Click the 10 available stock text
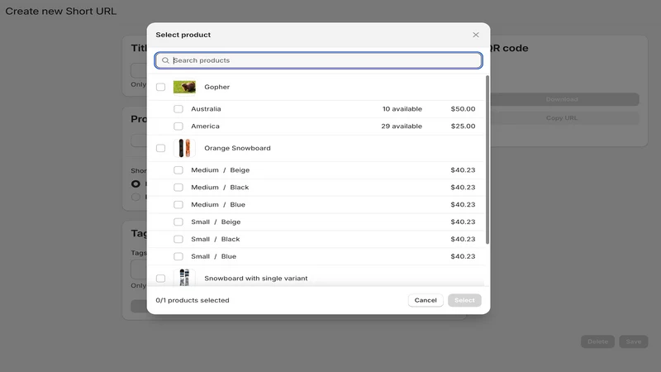Image resolution: width=661 pixels, height=372 pixels. click(402, 109)
